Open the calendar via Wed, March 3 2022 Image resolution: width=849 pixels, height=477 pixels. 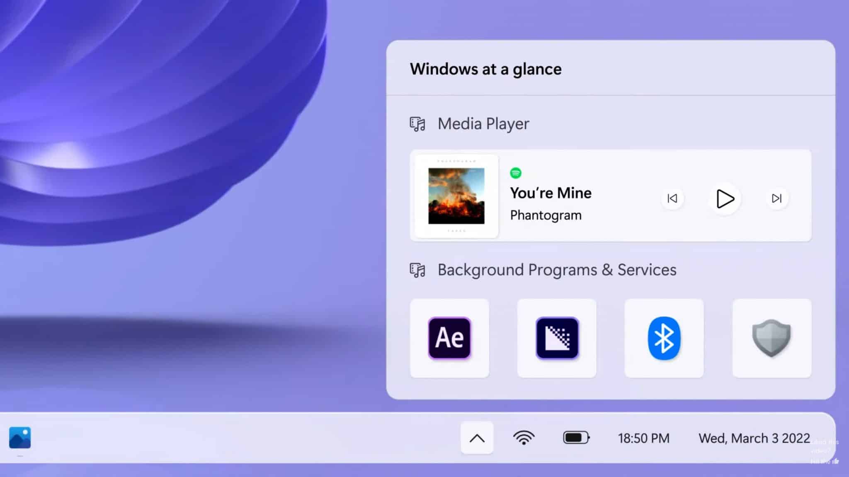754,438
